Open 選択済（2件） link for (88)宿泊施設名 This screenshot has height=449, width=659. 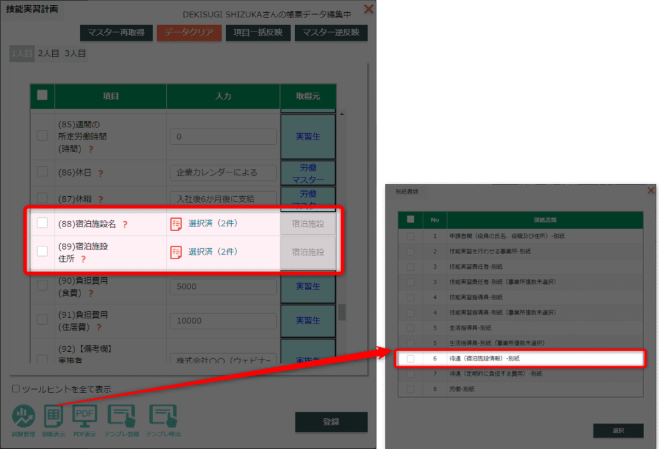212,223
